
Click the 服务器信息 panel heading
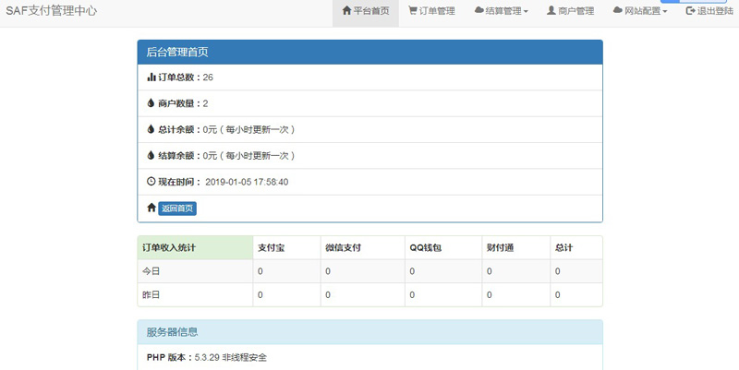(369, 332)
